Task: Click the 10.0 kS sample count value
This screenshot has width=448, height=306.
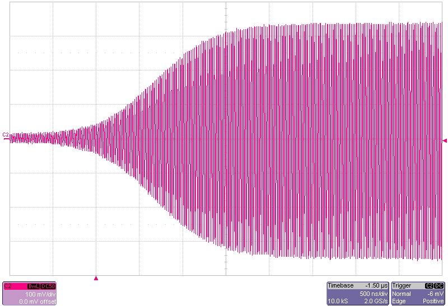Action: coord(338,301)
